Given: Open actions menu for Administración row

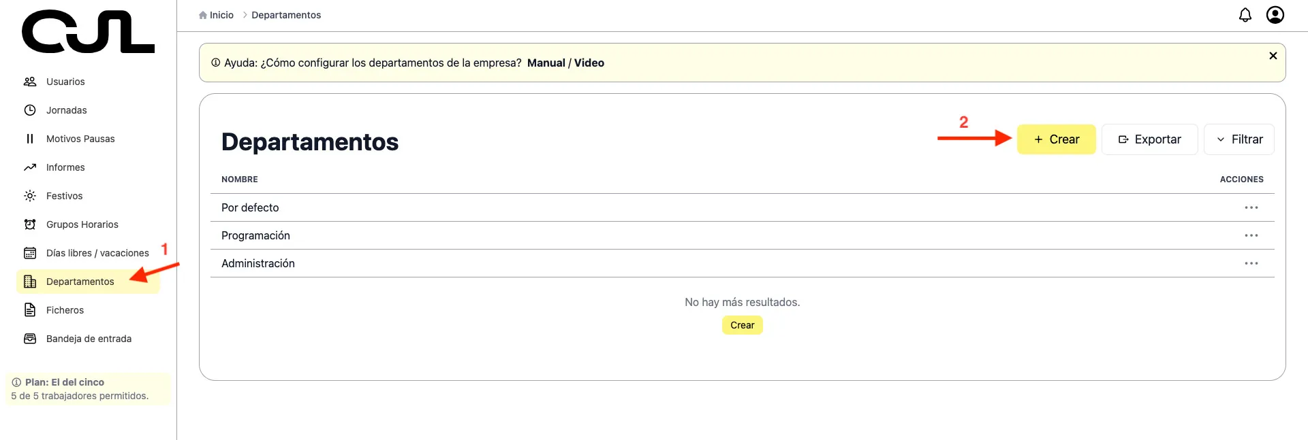Looking at the screenshot, I should 1251,263.
